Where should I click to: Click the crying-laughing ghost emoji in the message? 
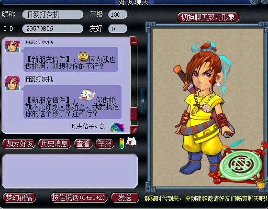coord(87,94)
